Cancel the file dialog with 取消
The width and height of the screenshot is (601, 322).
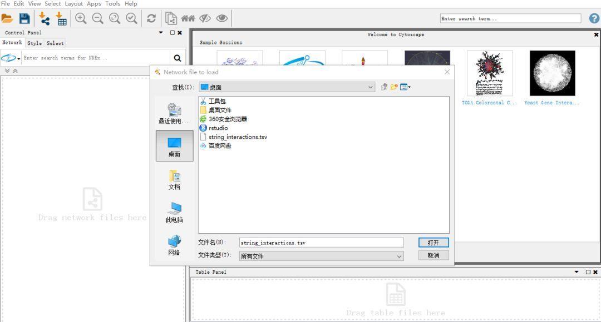click(433, 255)
